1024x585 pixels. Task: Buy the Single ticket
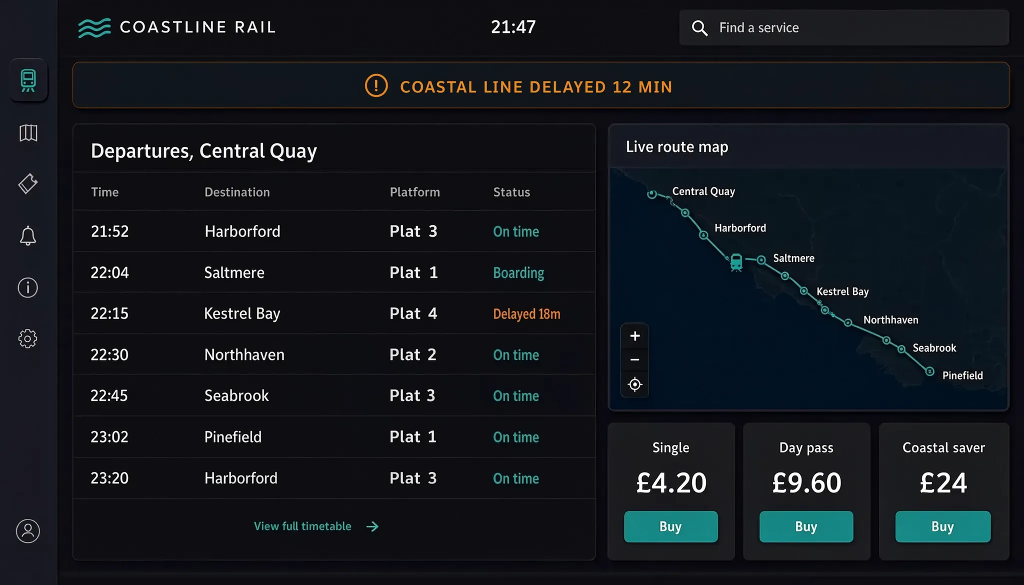point(671,526)
